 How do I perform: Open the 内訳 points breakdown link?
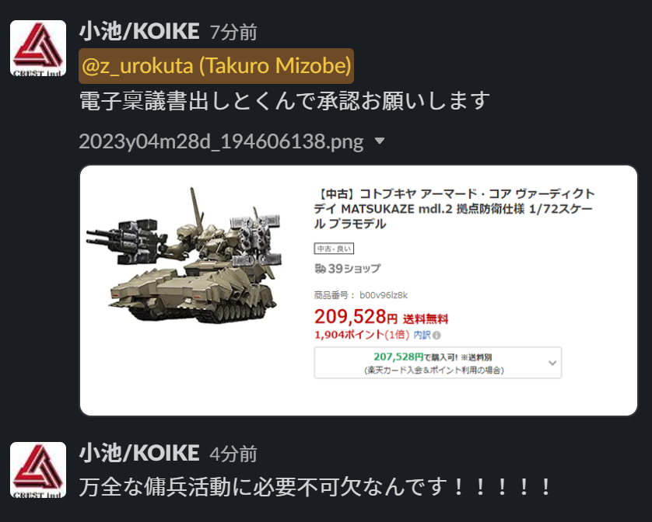(422, 335)
